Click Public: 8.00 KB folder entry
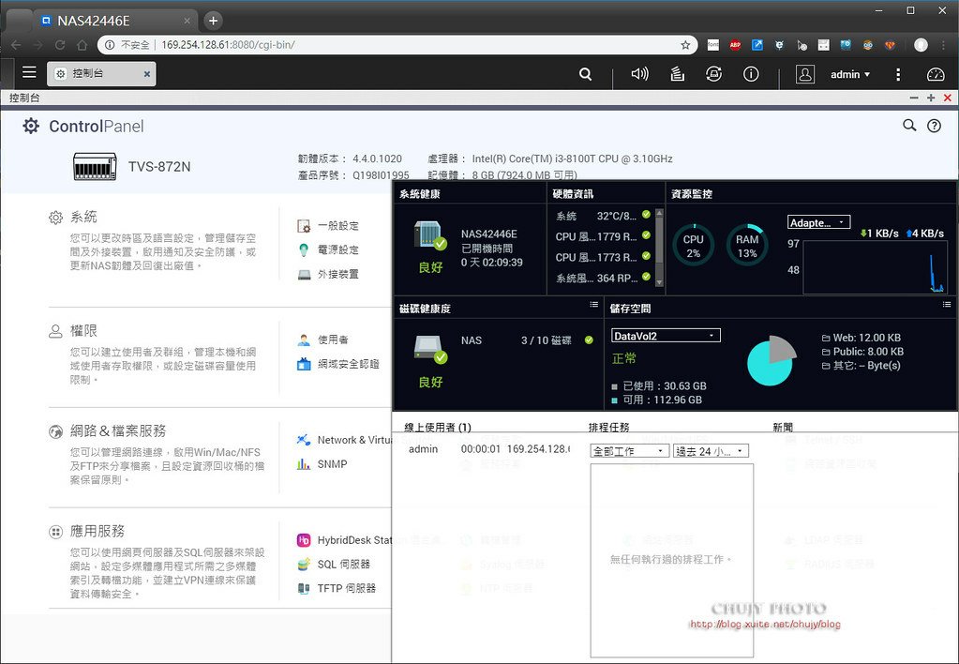959x664 pixels. pos(862,352)
